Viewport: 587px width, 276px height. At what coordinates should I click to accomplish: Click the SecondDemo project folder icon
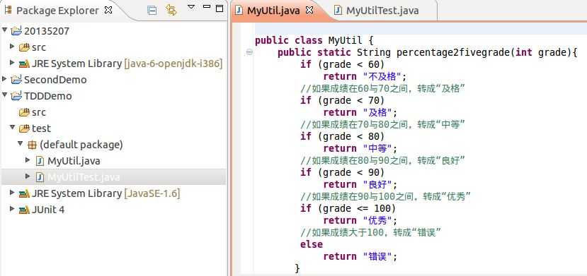click(16, 80)
